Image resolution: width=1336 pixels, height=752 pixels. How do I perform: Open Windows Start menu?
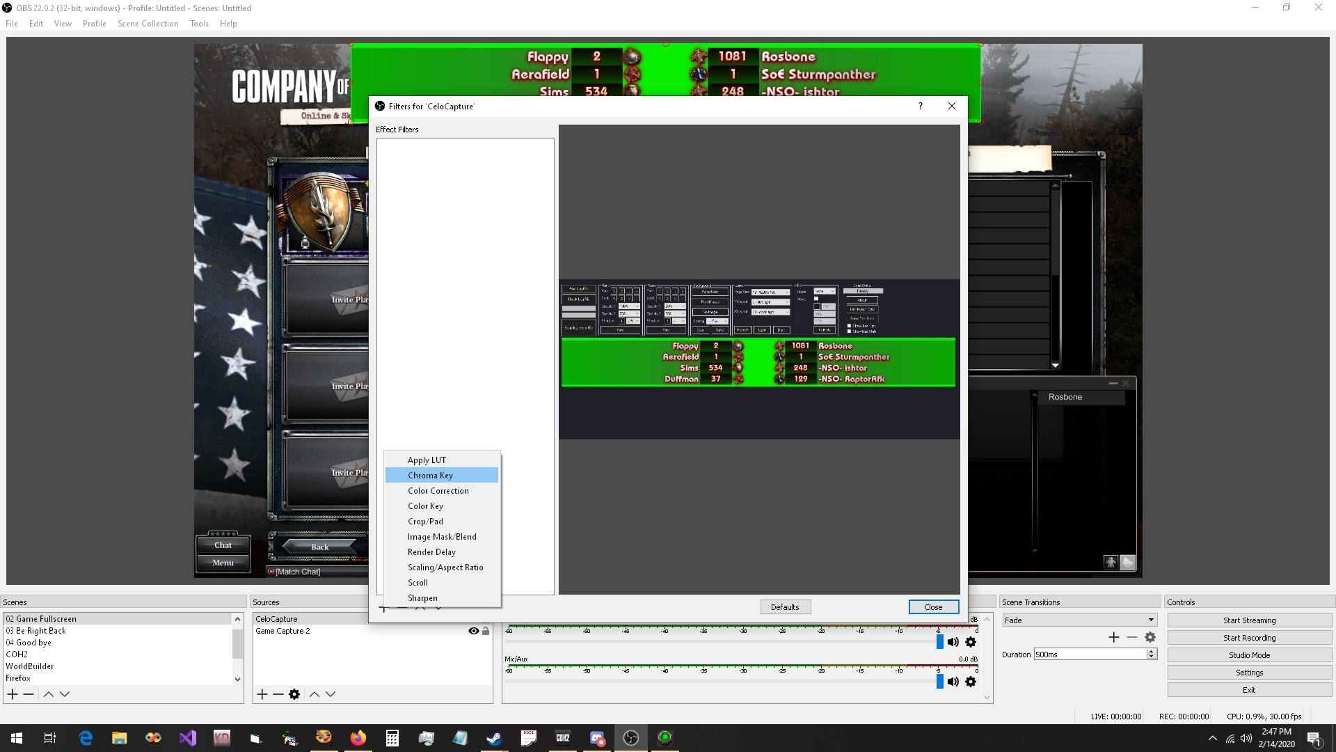coord(17,738)
